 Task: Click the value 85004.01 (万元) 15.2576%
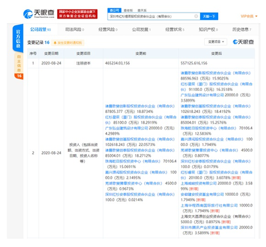(203, 123)
